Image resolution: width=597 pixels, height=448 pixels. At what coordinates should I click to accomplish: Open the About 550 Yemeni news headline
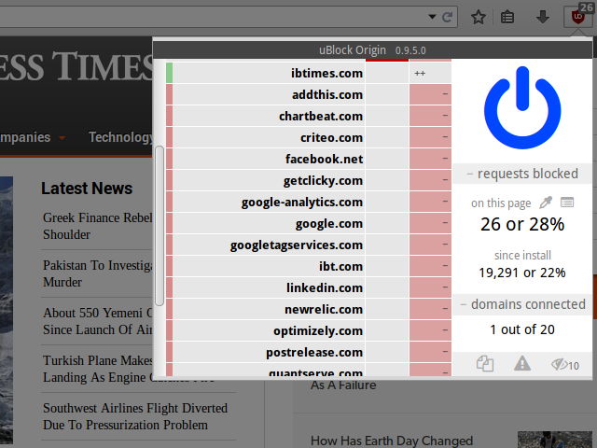(97, 321)
